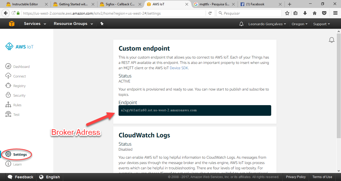Open the AWS home by clicking the cube logo
The height and width of the screenshot is (181, 341).
click(x=11, y=23)
